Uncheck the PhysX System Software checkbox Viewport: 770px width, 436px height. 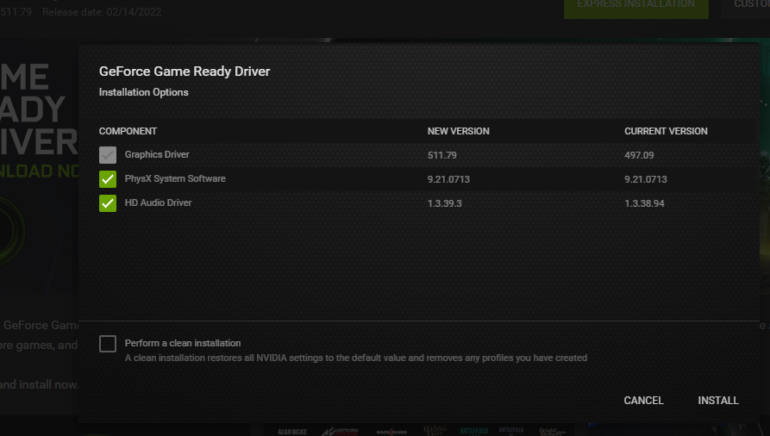coord(108,179)
